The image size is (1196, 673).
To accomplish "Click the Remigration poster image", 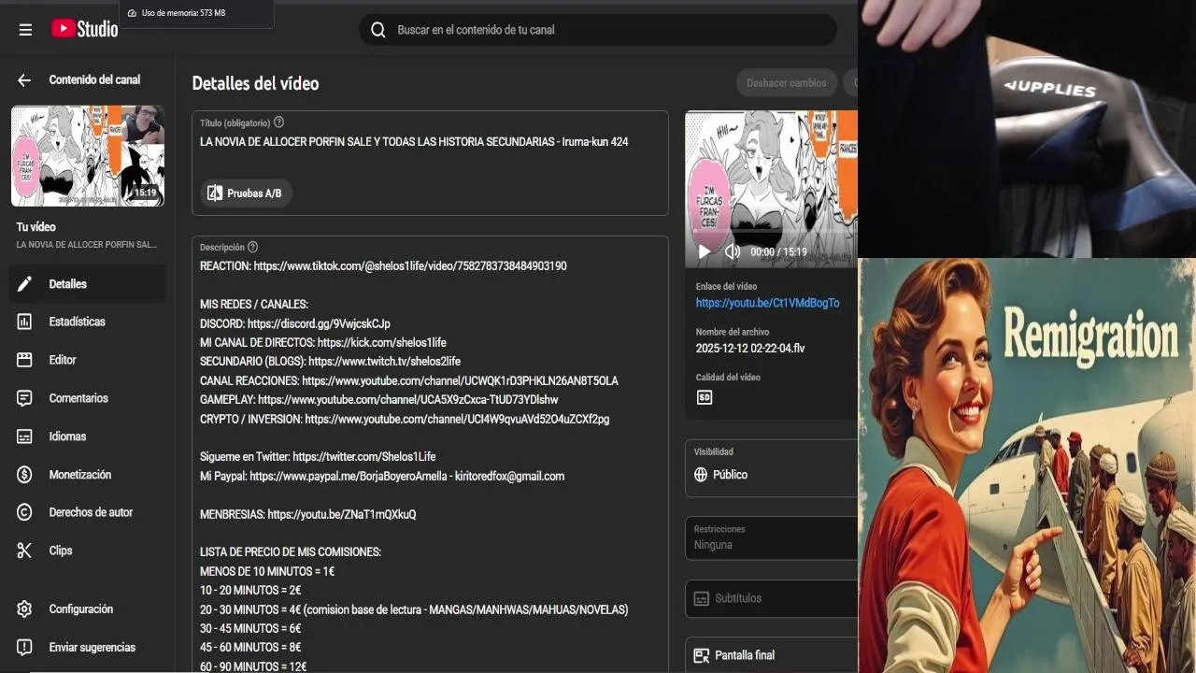I will 1027,466.
